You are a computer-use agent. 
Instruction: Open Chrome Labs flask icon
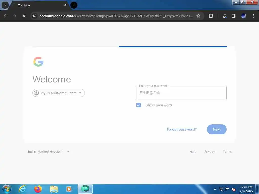click(224, 16)
